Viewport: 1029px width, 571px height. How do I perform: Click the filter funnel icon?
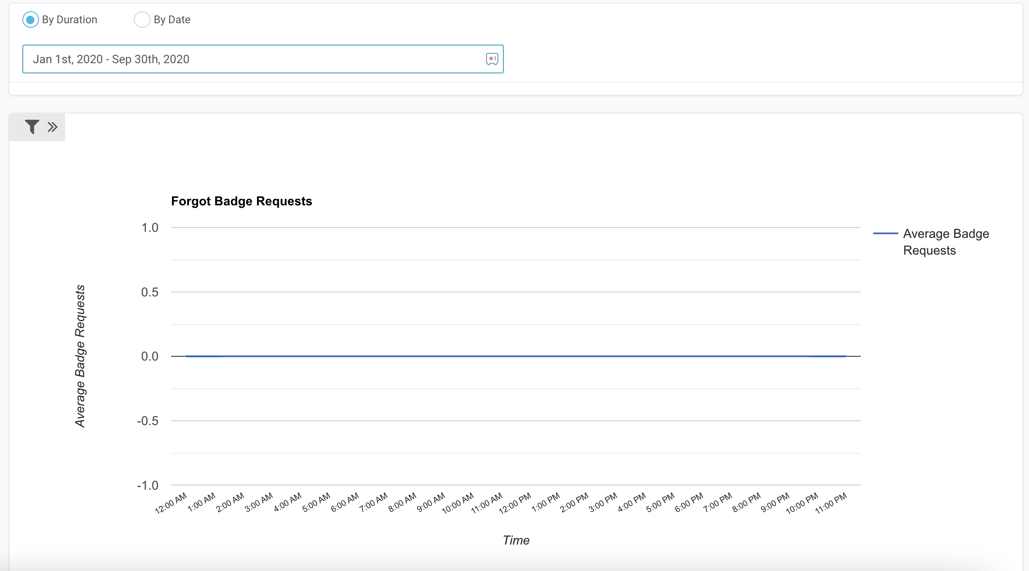[32, 127]
